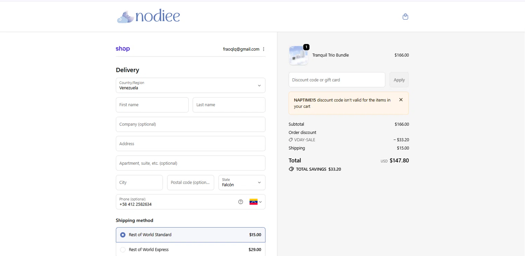
Task: Open account options menu beside email
Action: 264,49
